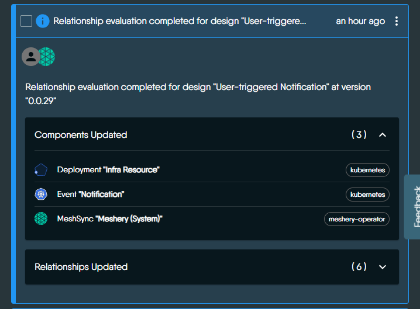Select MeshSync "Meshery (System)" component
Screen dimensions: 420x309
(x=109, y=218)
